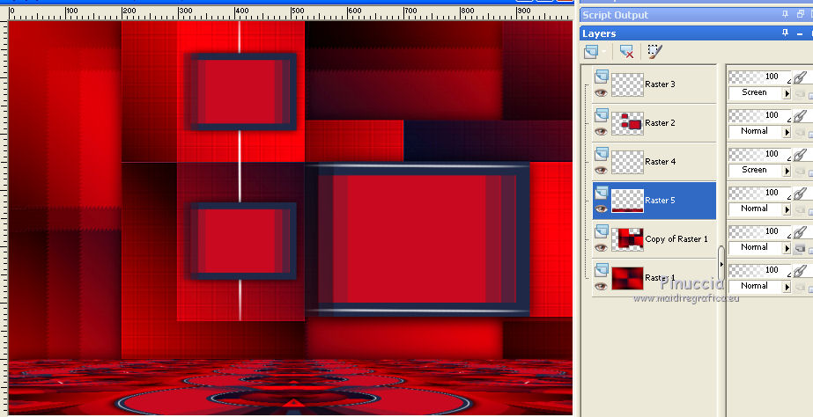Pin the Layers palette with the pushpin
813x417 pixels.
785,33
